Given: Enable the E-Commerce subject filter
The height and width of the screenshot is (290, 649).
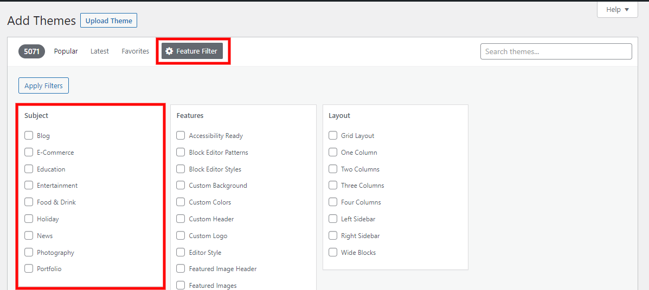Looking at the screenshot, I should coord(29,152).
